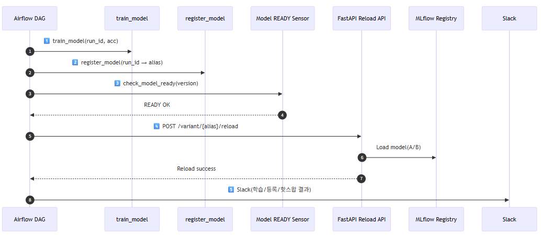Screen dimensions: 541x235
Task: Select the top Model READY Sensor box
Action: coord(283,18)
